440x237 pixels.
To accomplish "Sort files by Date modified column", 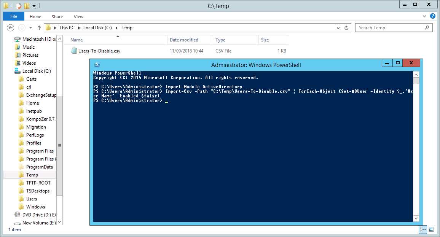I will coord(184,40).
